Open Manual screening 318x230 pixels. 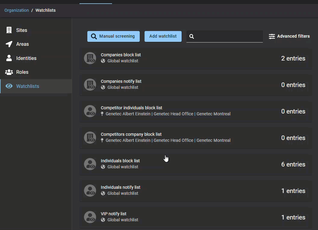(114, 36)
